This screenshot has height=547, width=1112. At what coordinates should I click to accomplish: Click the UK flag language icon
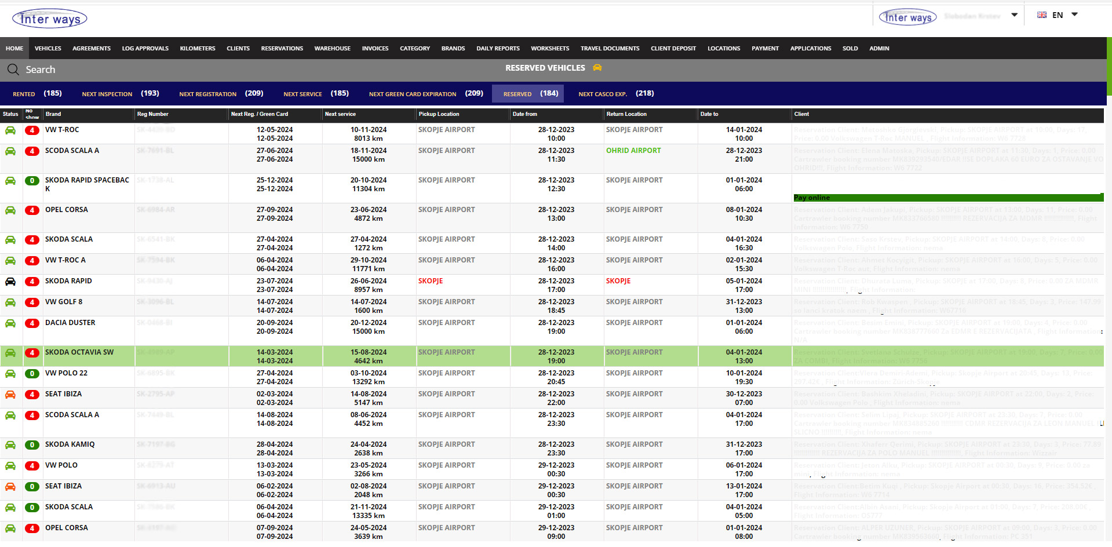point(1041,15)
